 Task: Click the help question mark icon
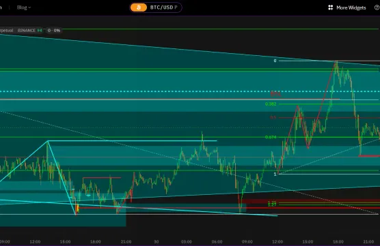point(377,7)
